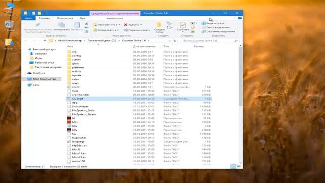Switch to the Управление ribbon tab
Image resolution: width=325 pixels, height=183 pixels.
(x=115, y=18)
